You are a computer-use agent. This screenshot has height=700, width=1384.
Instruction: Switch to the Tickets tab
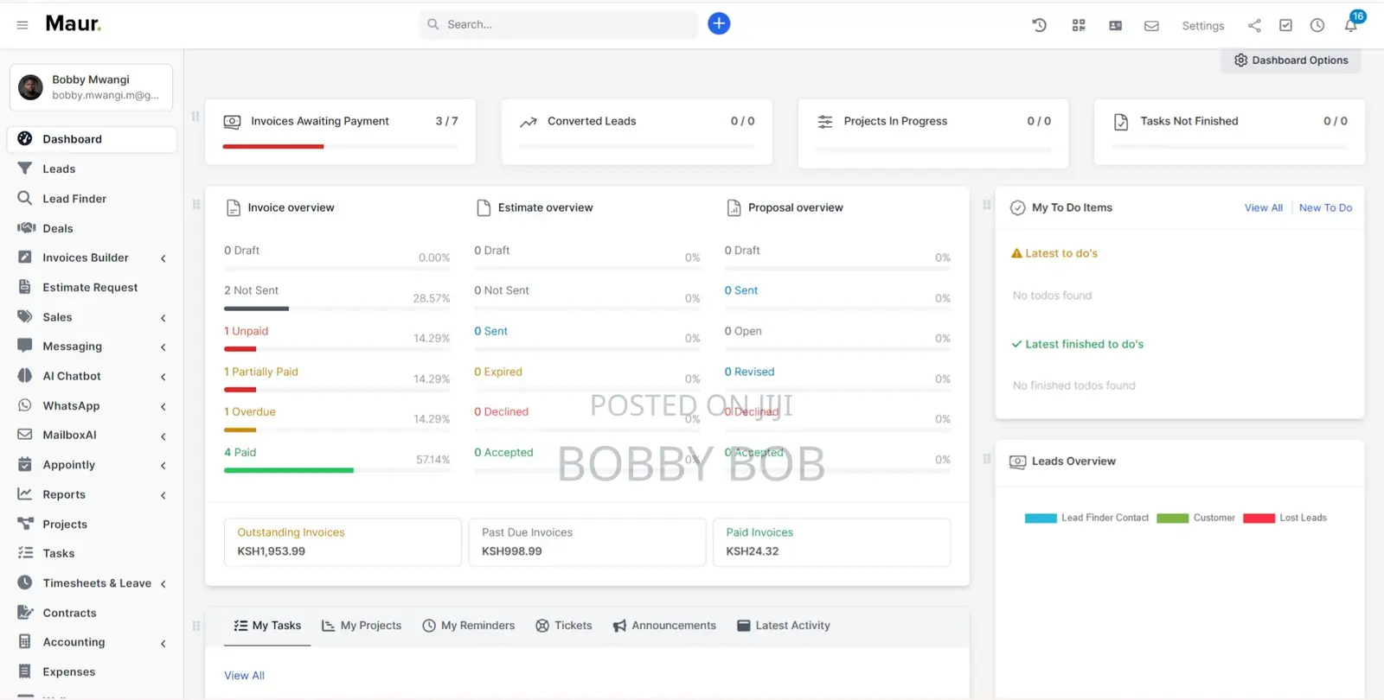click(x=564, y=626)
